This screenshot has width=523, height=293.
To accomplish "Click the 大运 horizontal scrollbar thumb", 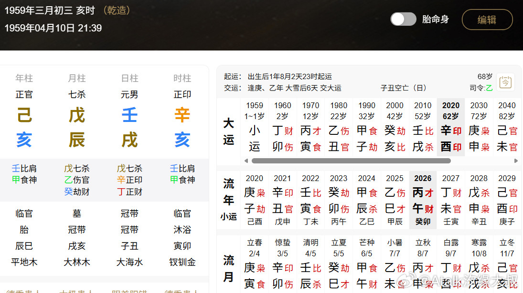I will point(351,161).
